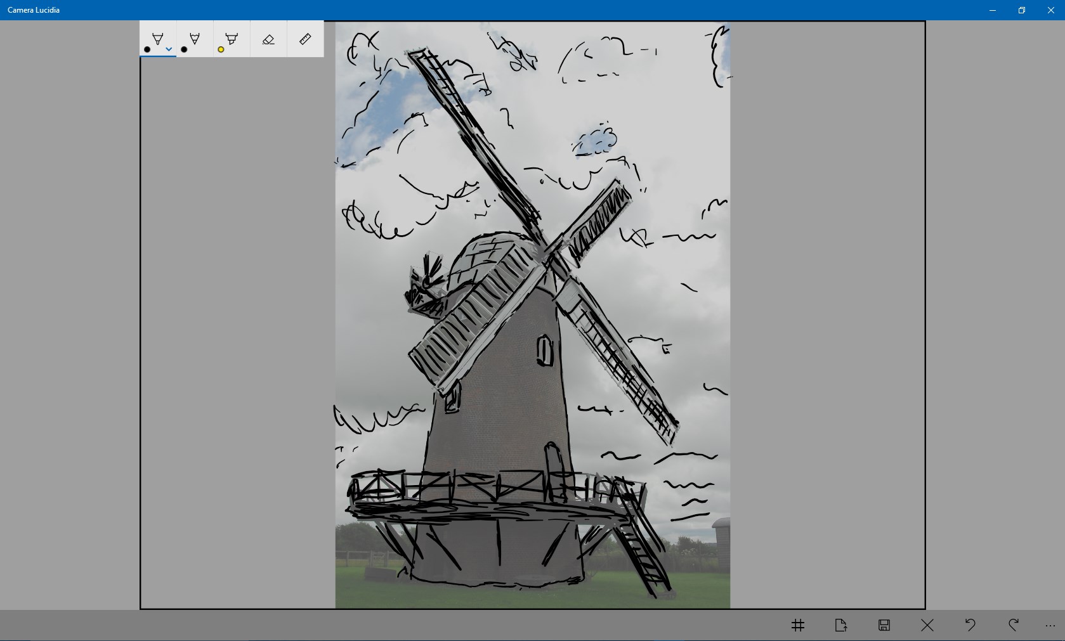The image size is (1065, 641).
Task: Select the ballpoint pen tool
Action: (157, 38)
